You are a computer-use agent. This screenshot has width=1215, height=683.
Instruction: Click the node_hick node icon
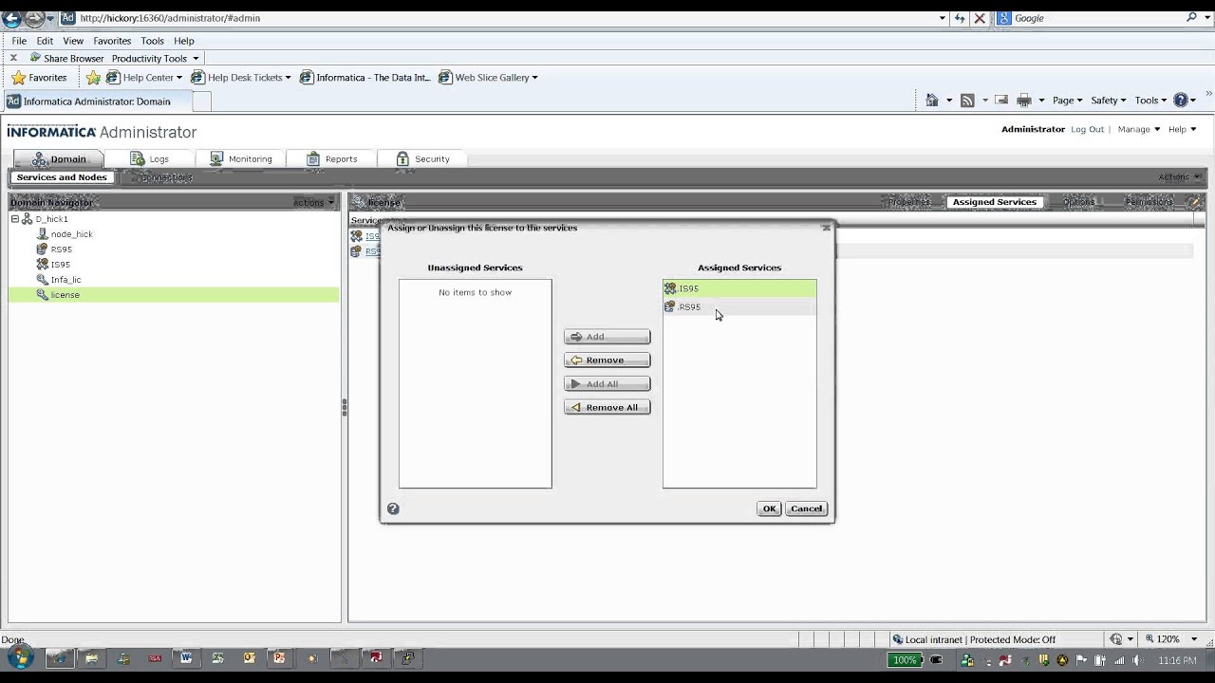tap(42, 234)
